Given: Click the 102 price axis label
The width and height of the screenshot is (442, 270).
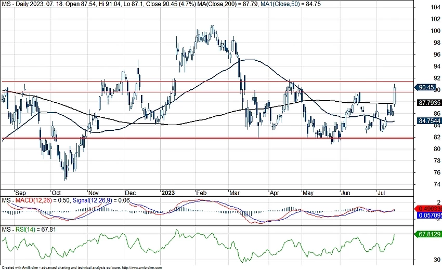Looking at the screenshot, I should click(436, 19).
